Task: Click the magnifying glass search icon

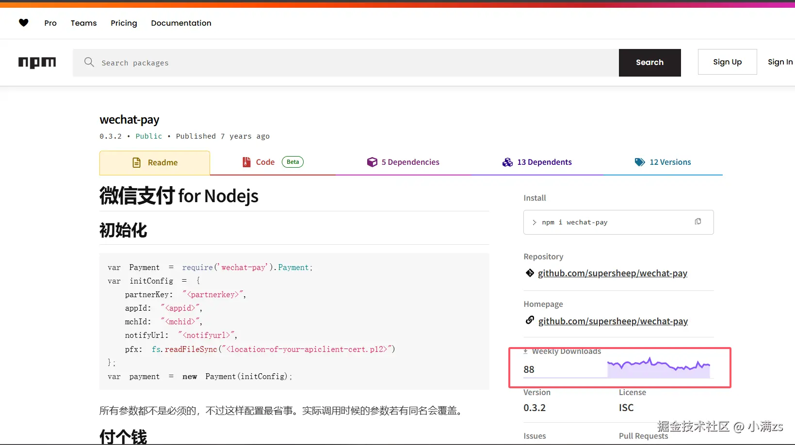Action: point(89,62)
